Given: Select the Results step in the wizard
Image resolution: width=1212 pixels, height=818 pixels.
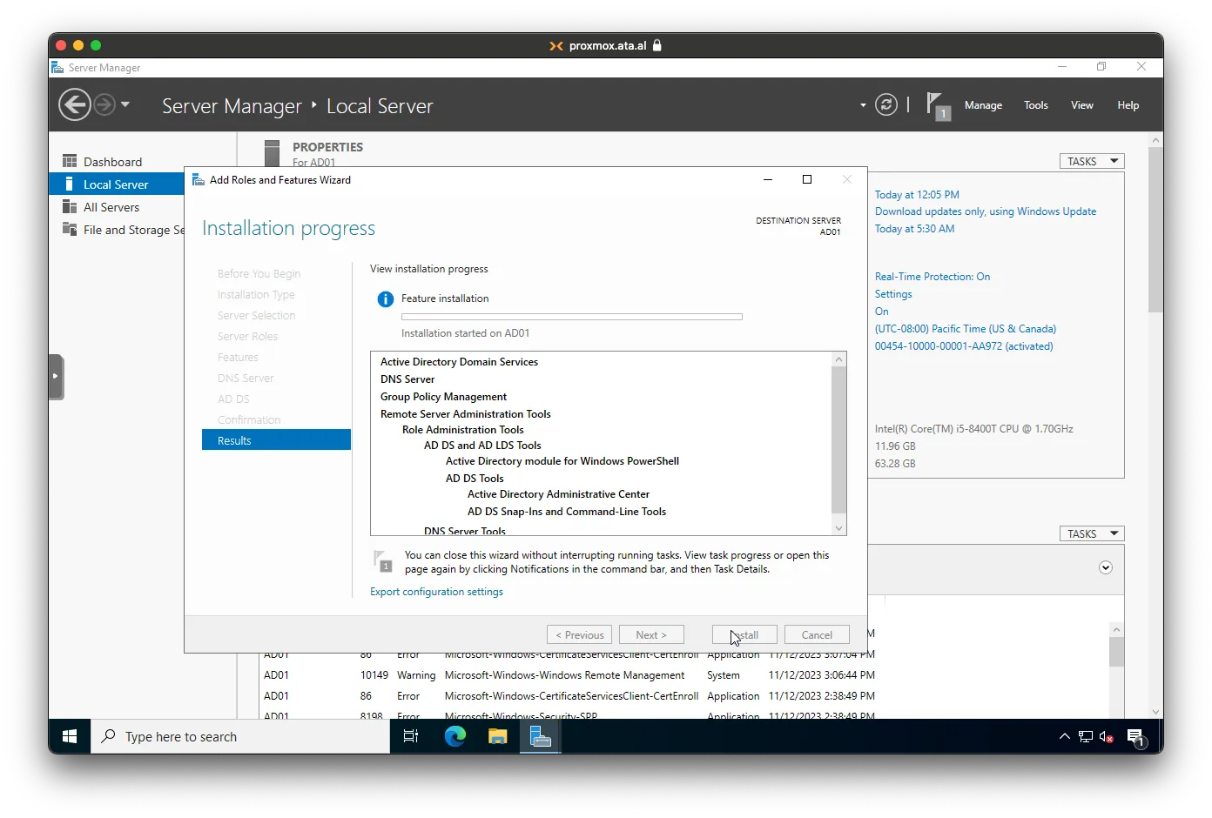Looking at the screenshot, I should point(276,440).
